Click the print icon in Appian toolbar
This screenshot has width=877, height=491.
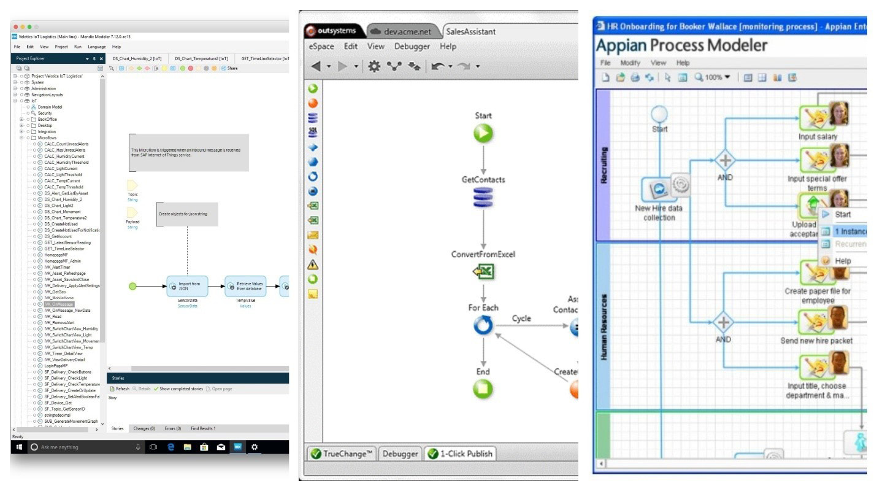pyautogui.click(x=635, y=77)
